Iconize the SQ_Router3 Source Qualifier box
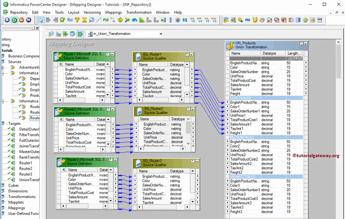 pyautogui.click(x=197, y=161)
